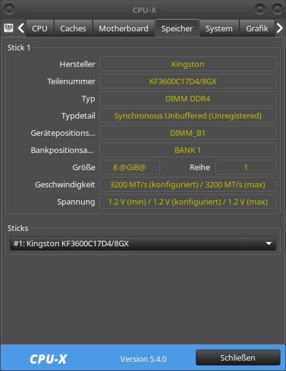This screenshot has width=286, height=371.
Task: Click the Teilenummer label
Action: point(71,82)
